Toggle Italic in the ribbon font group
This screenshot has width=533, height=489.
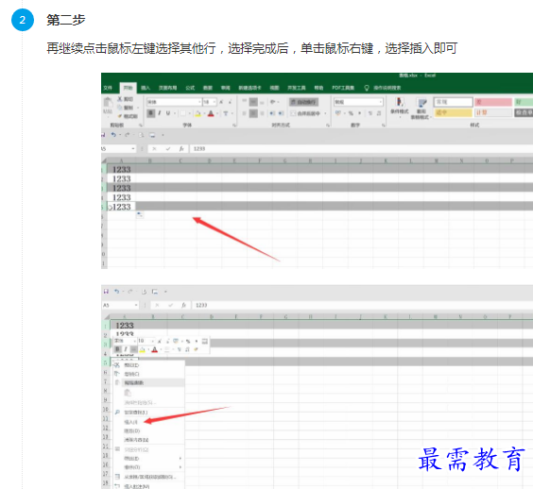pyautogui.click(x=160, y=113)
